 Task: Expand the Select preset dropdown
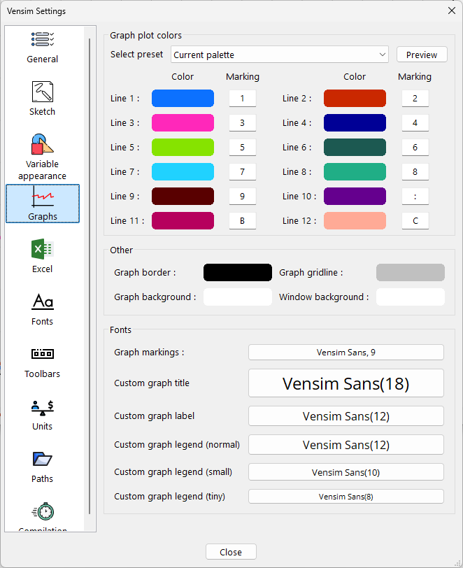280,55
